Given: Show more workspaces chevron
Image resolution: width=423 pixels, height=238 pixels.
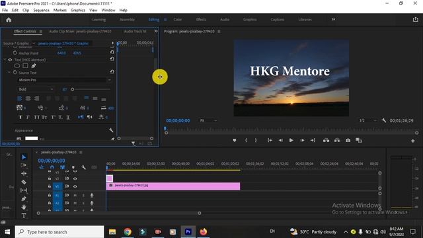Looking at the screenshot, I should [333, 19].
